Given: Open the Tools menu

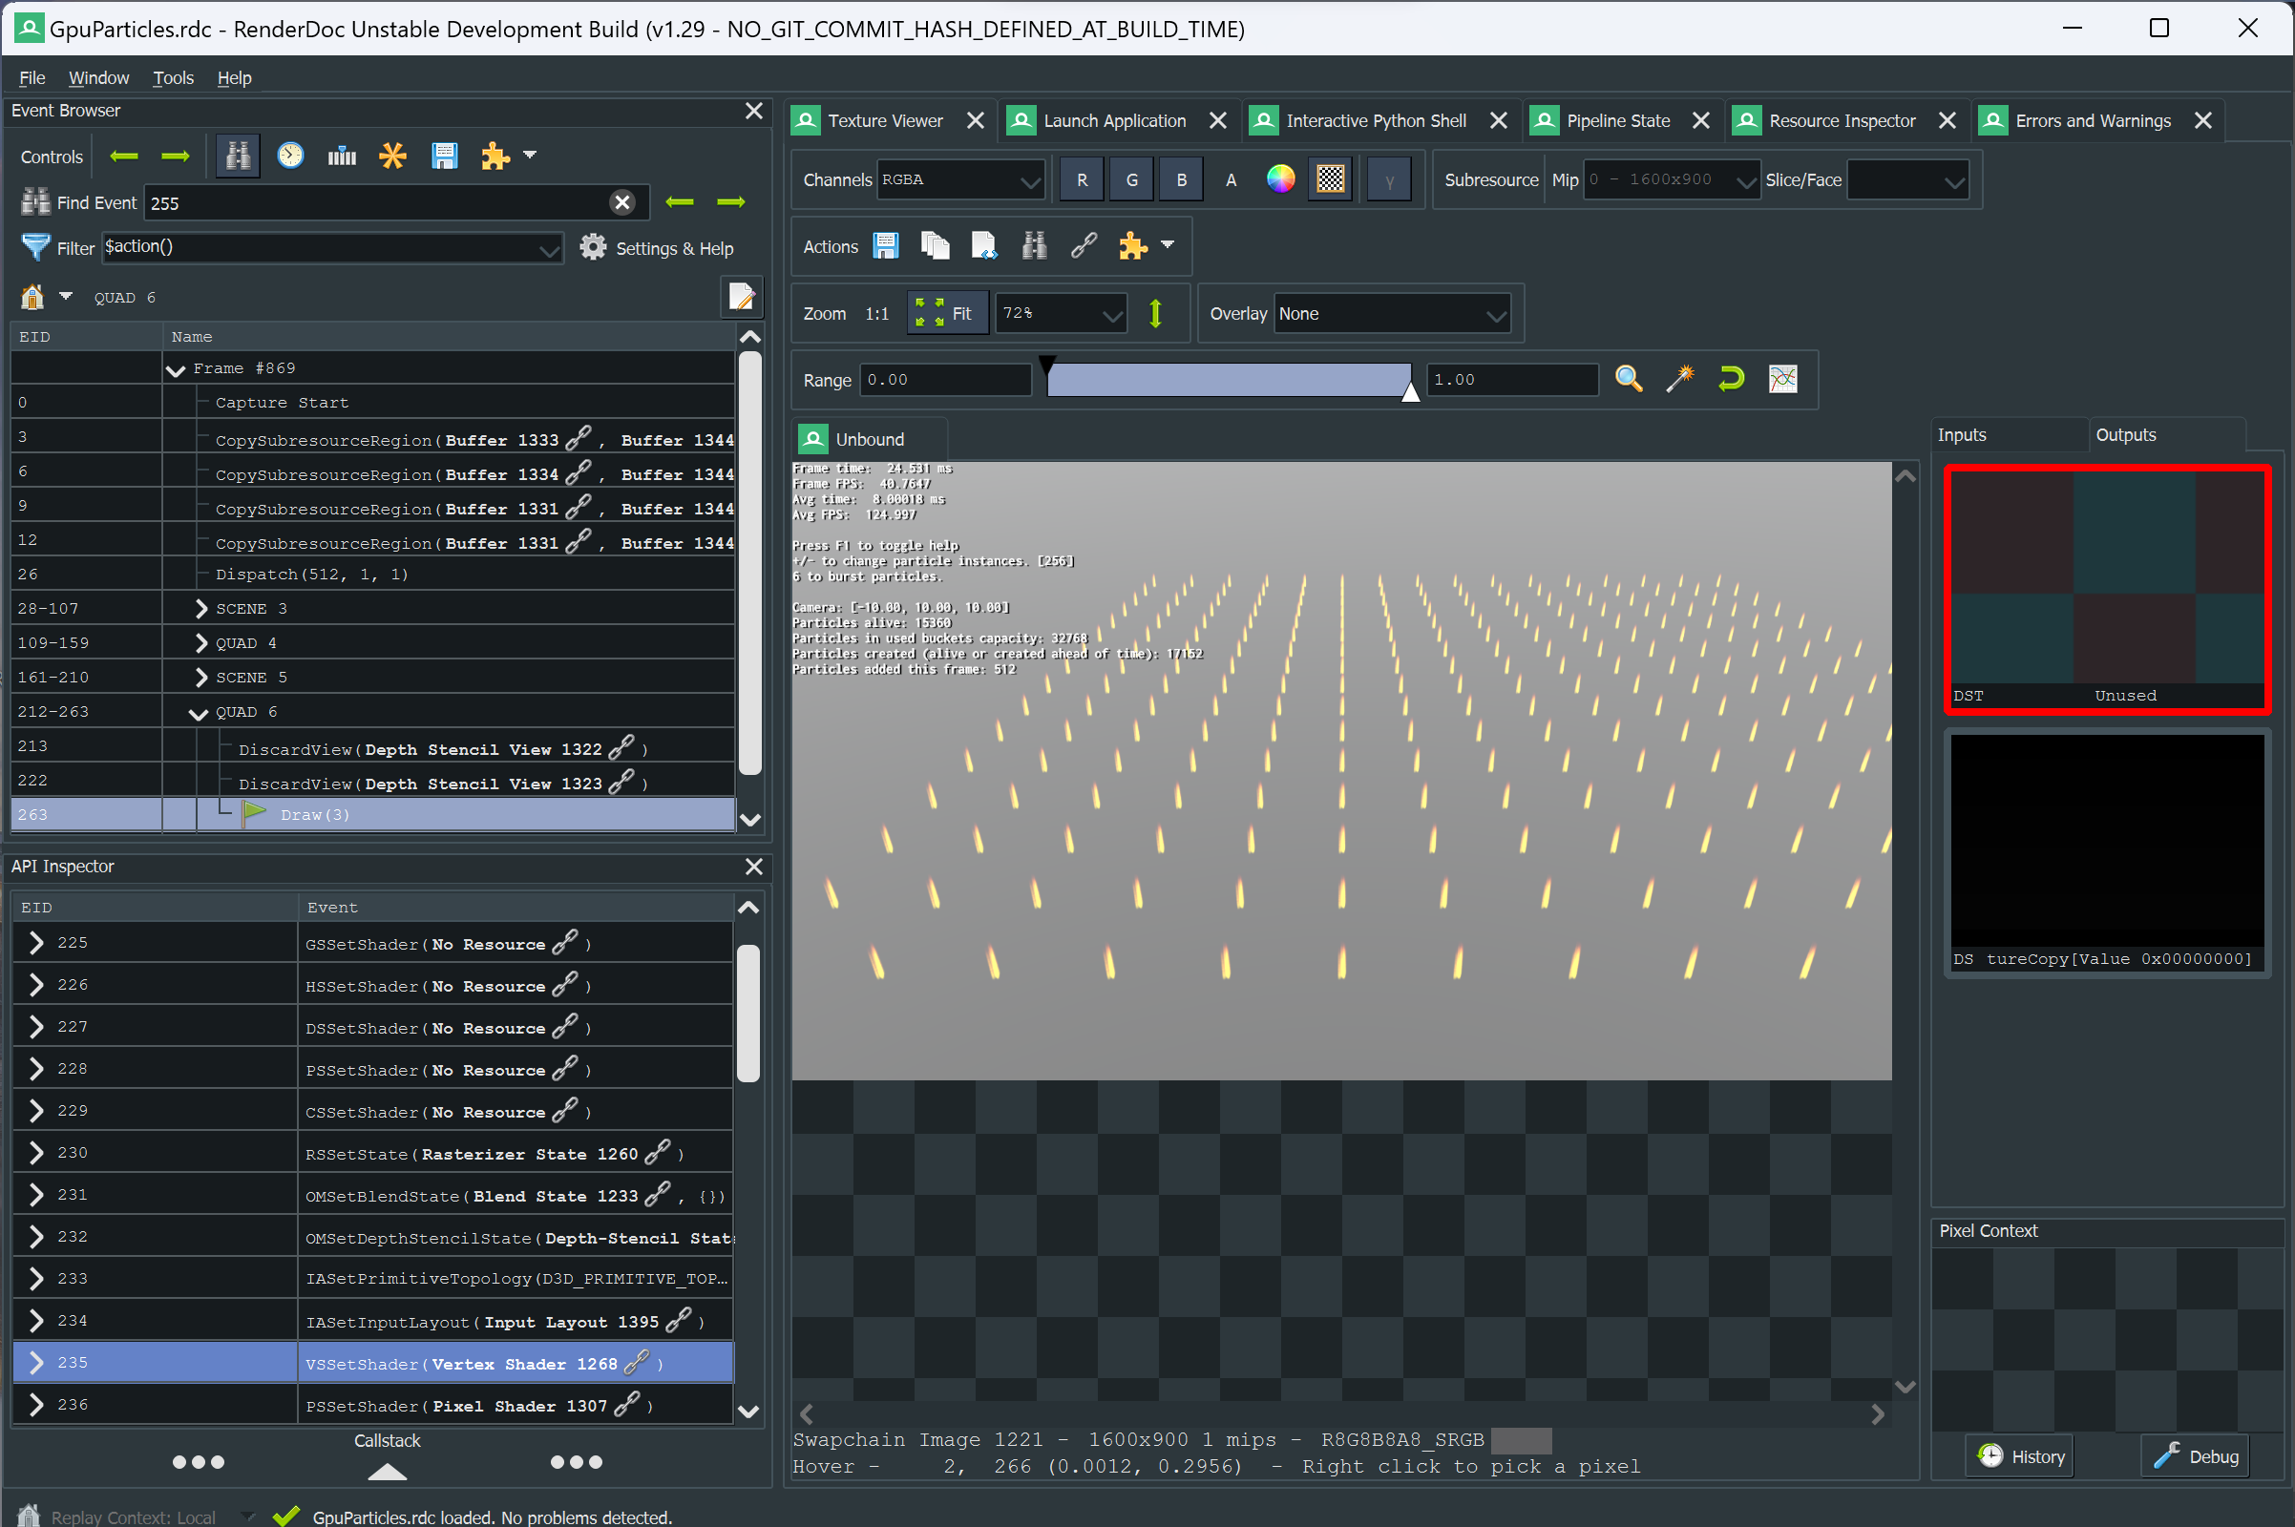Looking at the screenshot, I should tap(174, 78).
